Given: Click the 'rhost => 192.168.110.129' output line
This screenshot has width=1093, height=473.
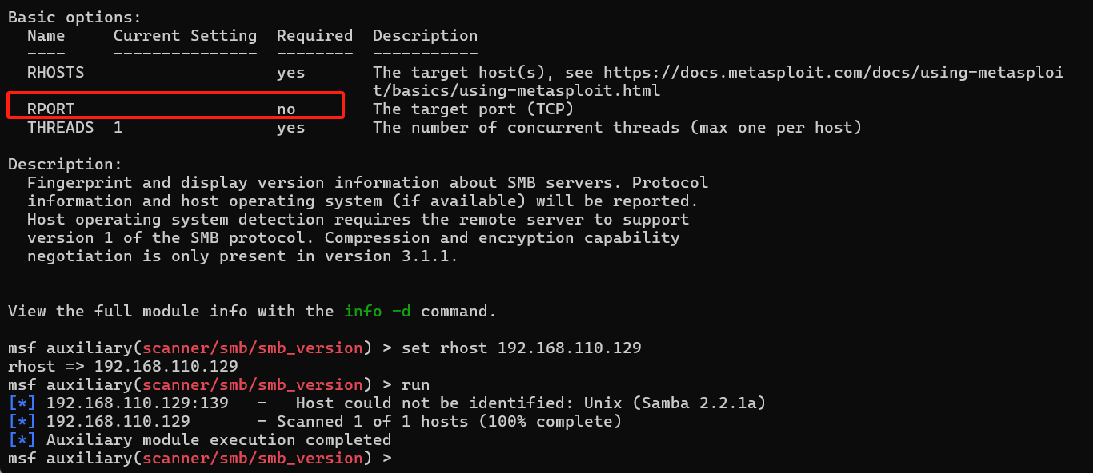Looking at the screenshot, I should (122, 366).
